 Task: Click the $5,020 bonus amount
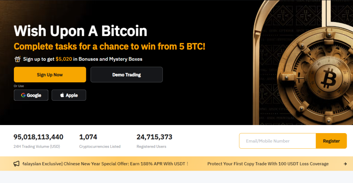64,59
